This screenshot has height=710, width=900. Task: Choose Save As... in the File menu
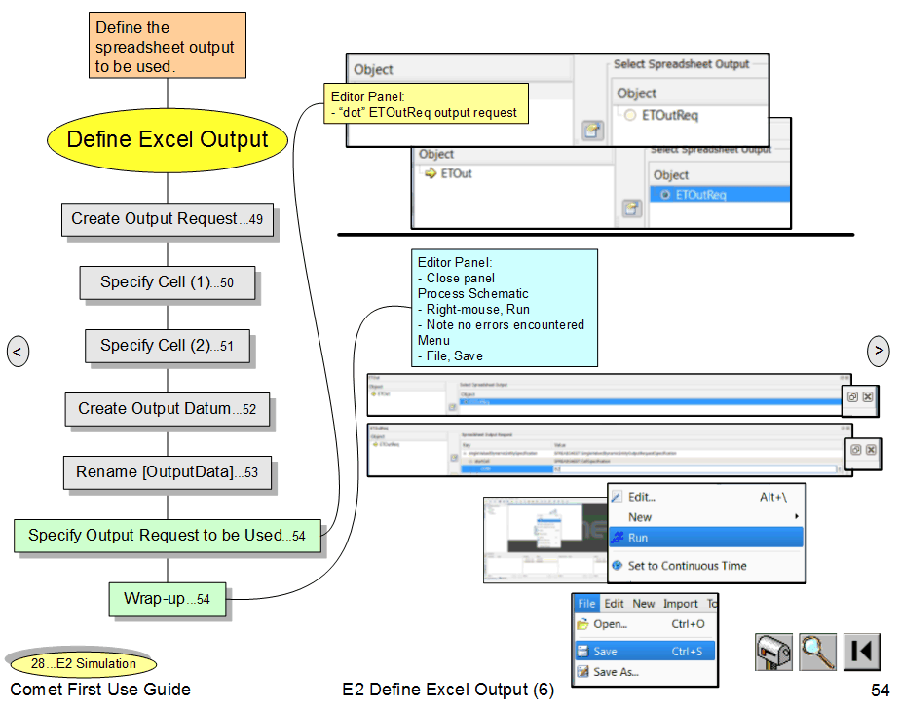pyautogui.click(x=645, y=672)
